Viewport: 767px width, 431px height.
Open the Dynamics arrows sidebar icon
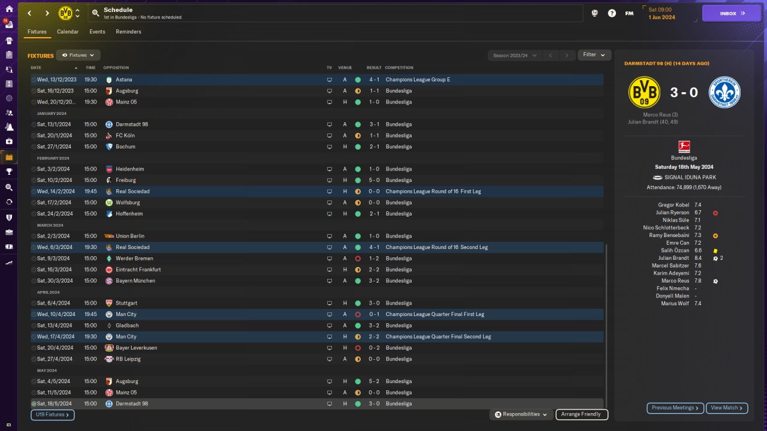9,69
